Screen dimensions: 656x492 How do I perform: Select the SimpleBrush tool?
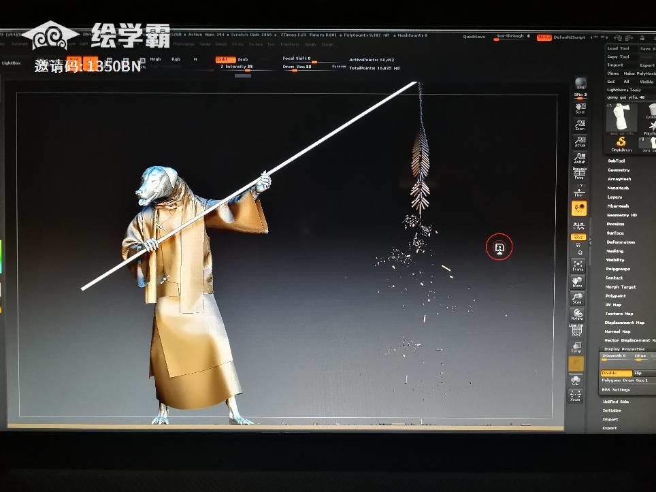pos(621,144)
